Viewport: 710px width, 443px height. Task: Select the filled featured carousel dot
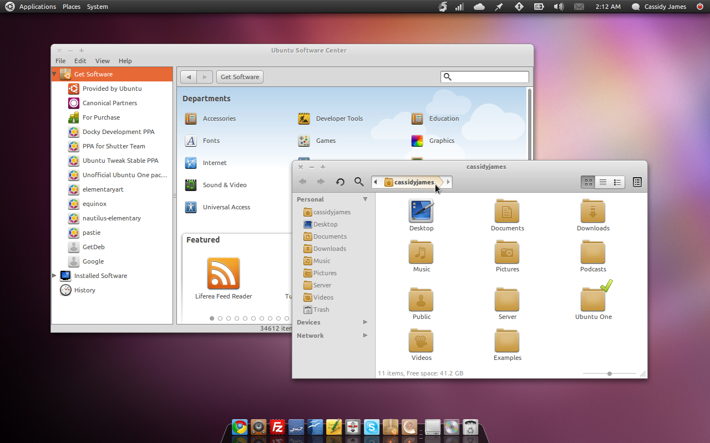212,318
